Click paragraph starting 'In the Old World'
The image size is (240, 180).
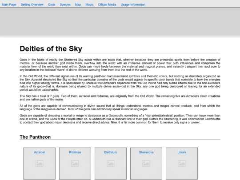(120, 83)
